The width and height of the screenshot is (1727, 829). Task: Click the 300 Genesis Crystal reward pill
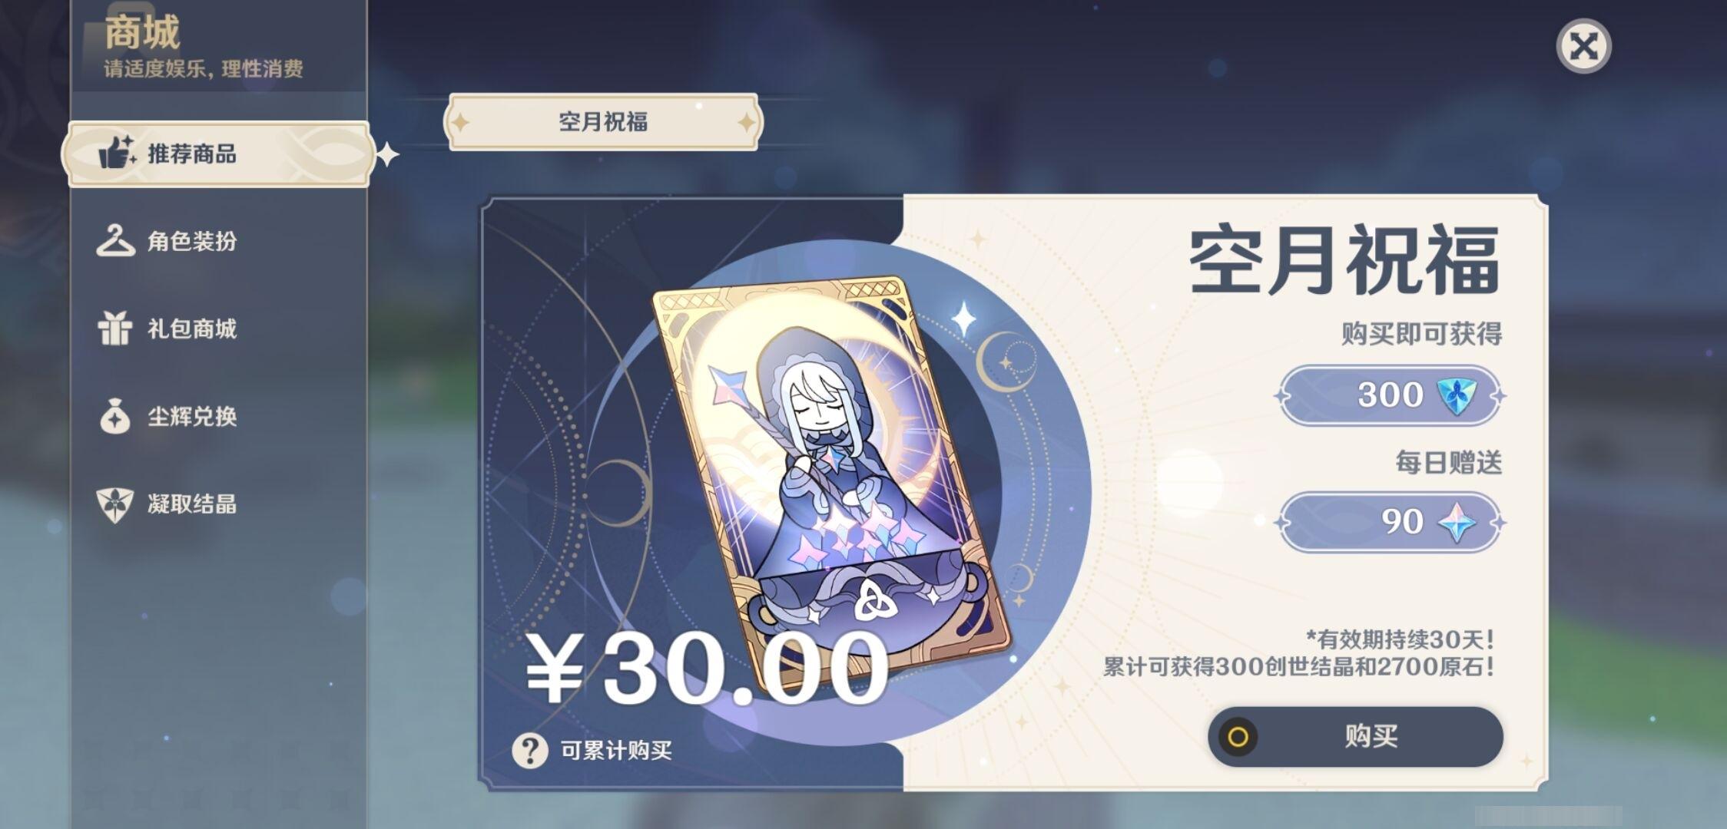(1390, 395)
